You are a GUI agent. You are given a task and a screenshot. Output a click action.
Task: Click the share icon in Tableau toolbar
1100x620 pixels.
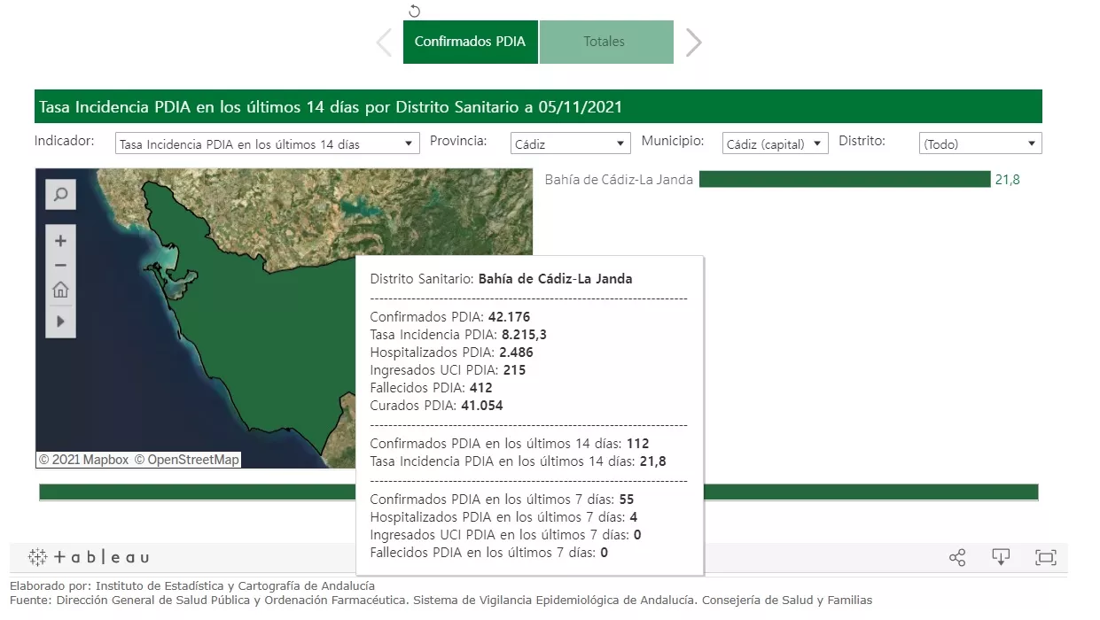click(x=957, y=557)
